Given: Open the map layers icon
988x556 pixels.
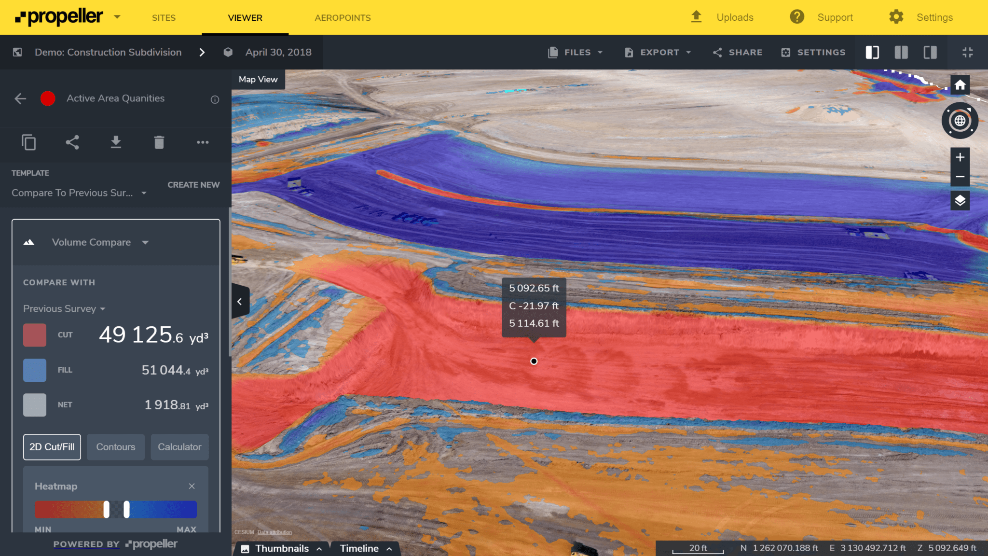Looking at the screenshot, I should (x=960, y=200).
